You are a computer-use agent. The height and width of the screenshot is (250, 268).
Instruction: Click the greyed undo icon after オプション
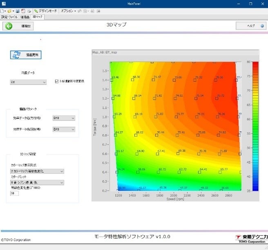80,11
